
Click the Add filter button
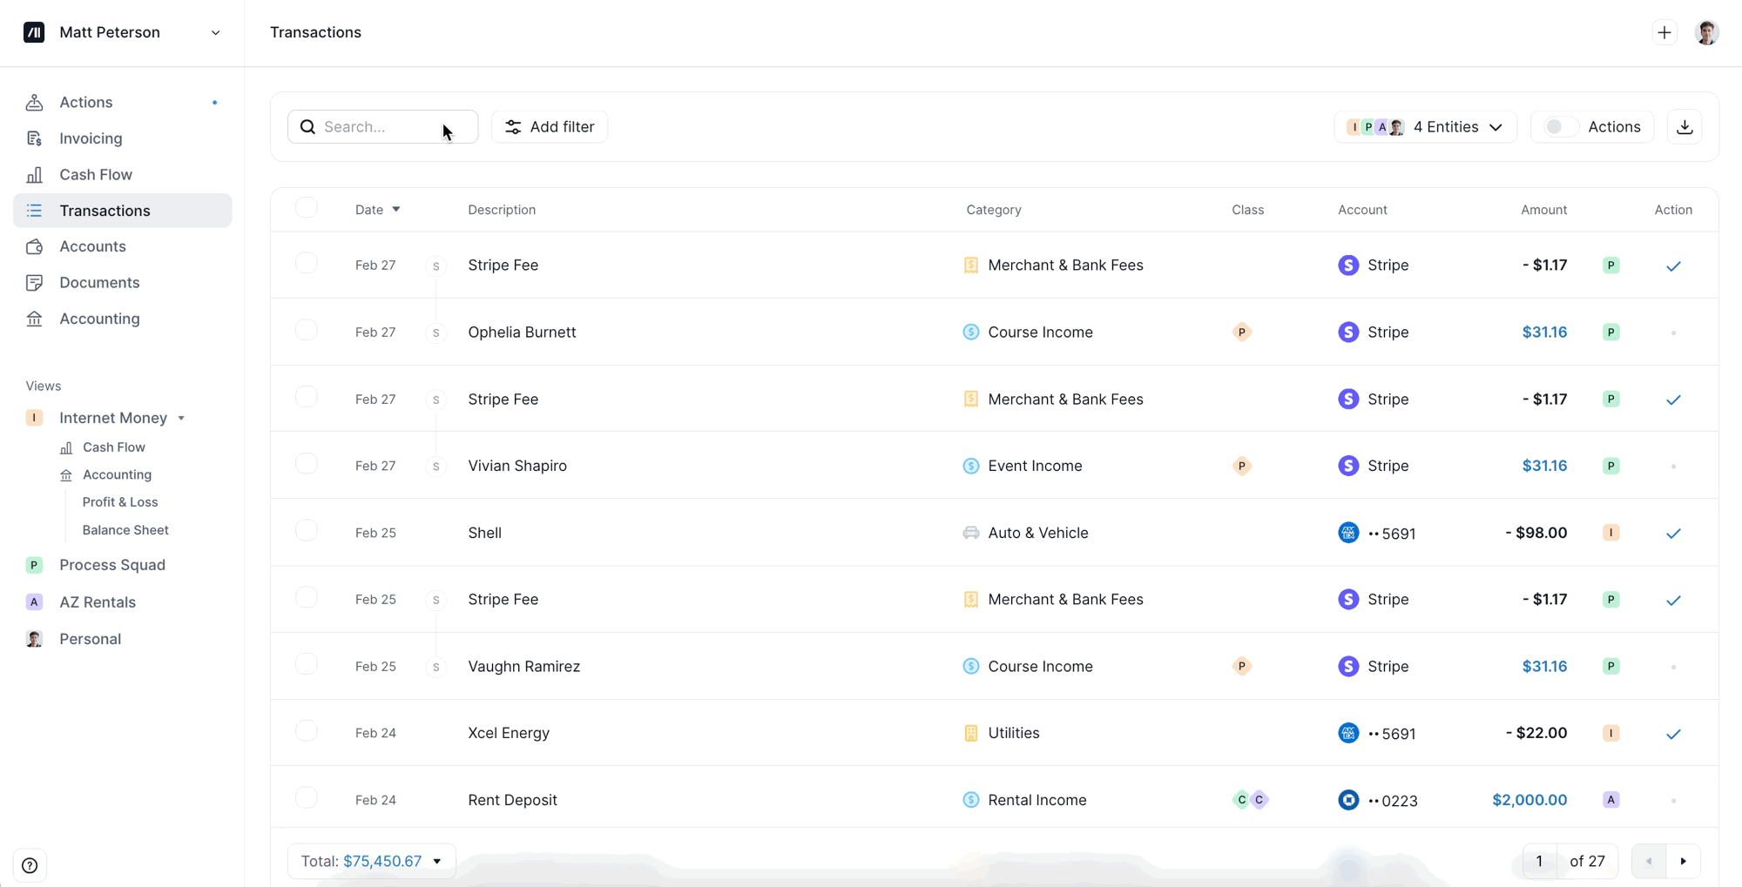550,127
